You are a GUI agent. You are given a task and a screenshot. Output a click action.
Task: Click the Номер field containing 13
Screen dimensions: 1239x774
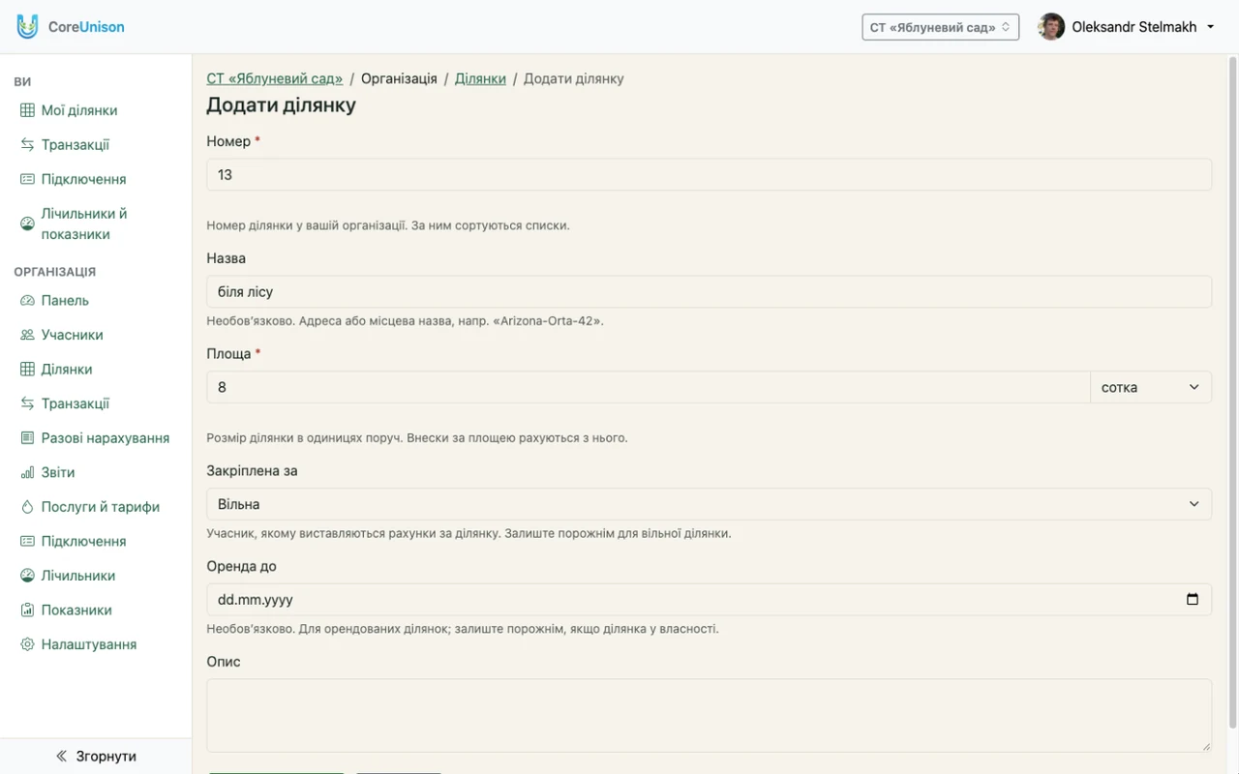click(709, 174)
